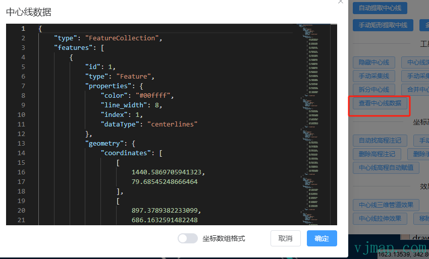Open 查看中心线数据 button

click(x=380, y=103)
